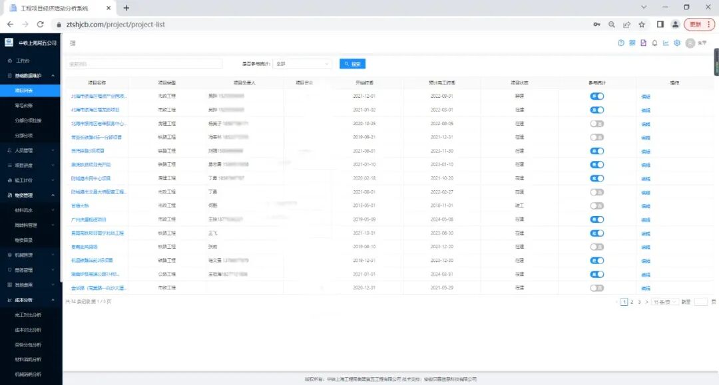Image resolution: width=719 pixels, height=385 pixels.
Task: Open the grid apps icon in header
Action: [x=632, y=43]
